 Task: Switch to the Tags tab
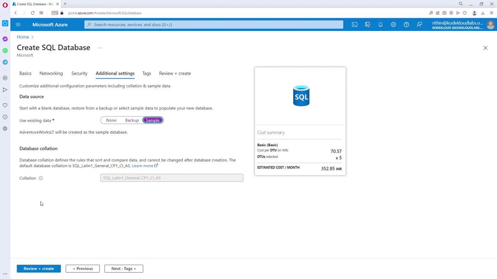[146, 73]
